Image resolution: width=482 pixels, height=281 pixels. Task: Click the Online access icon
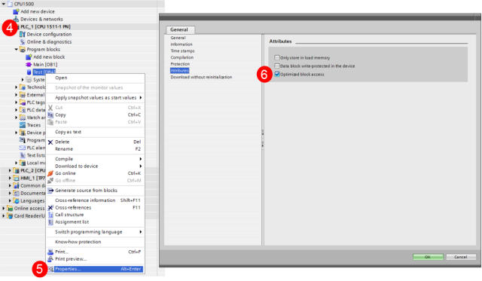pos(10,209)
